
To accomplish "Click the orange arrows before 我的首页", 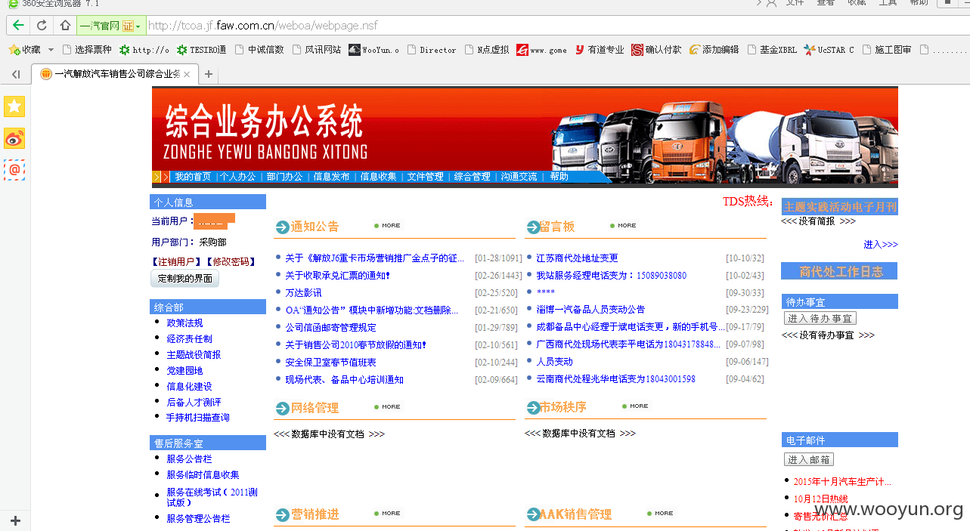I will pyautogui.click(x=160, y=177).
